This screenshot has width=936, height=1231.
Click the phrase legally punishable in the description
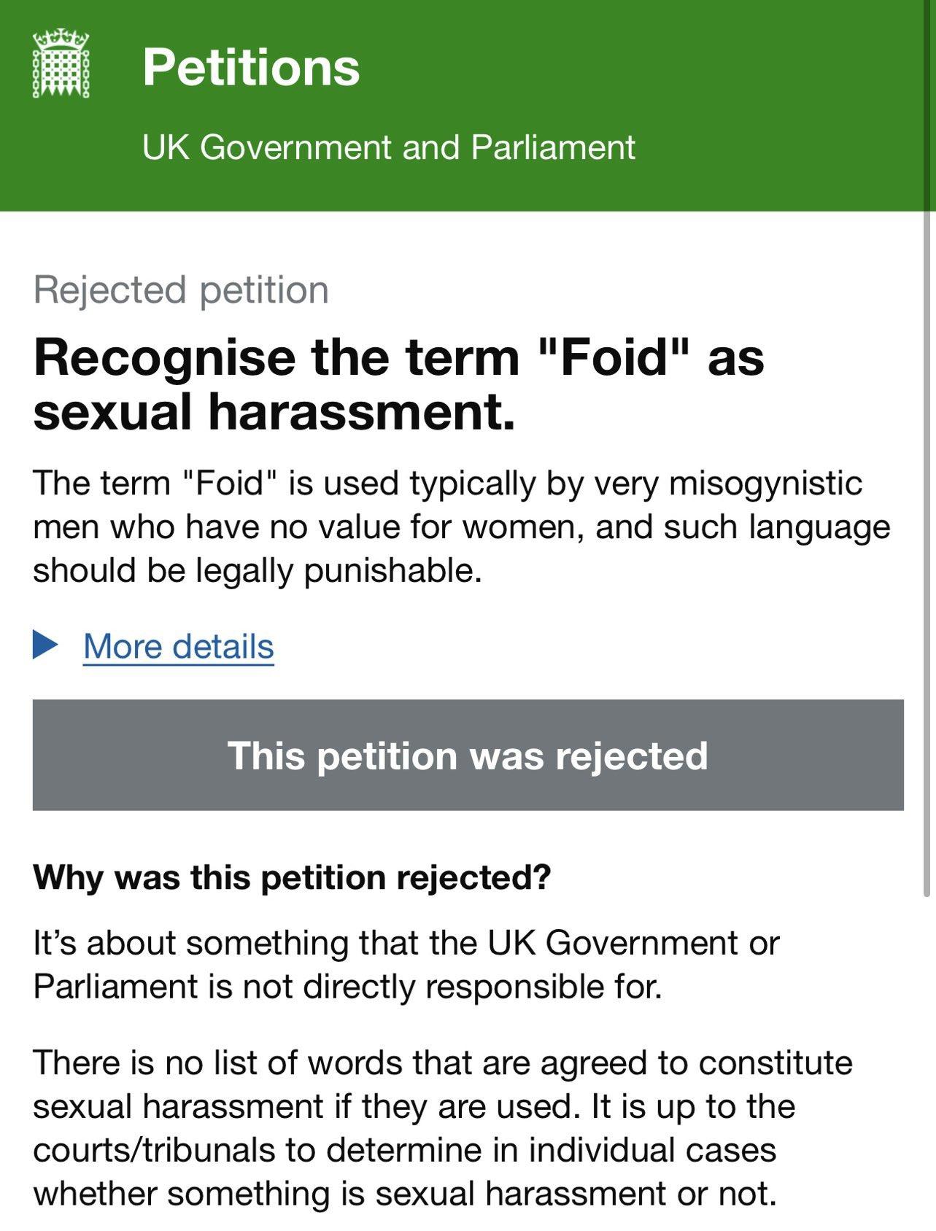pyautogui.click(x=339, y=570)
